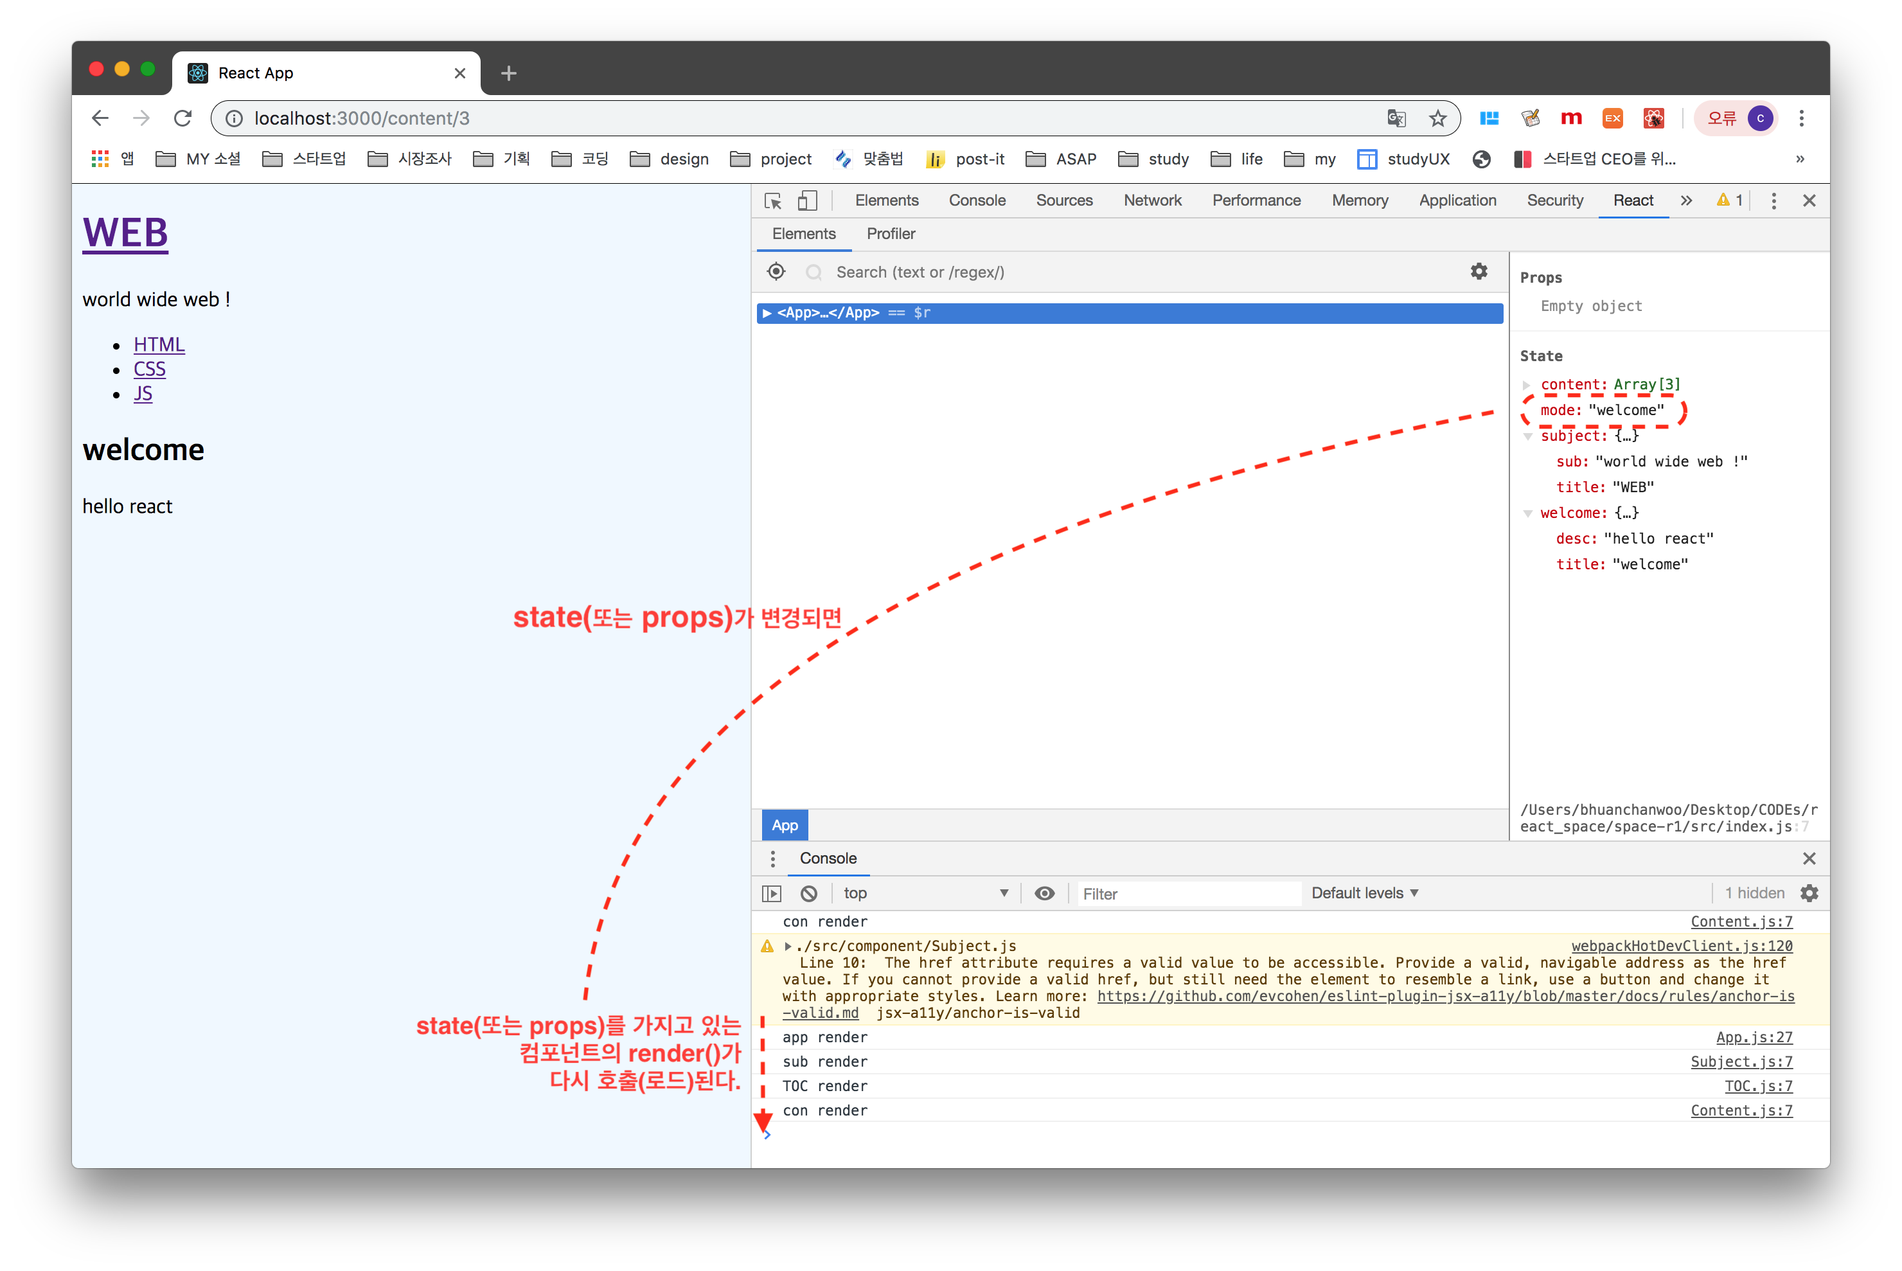
Task: Toggle the device toolbar icon
Action: click(807, 200)
